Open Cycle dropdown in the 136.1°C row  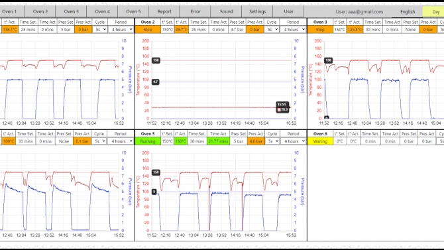point(99,29)
